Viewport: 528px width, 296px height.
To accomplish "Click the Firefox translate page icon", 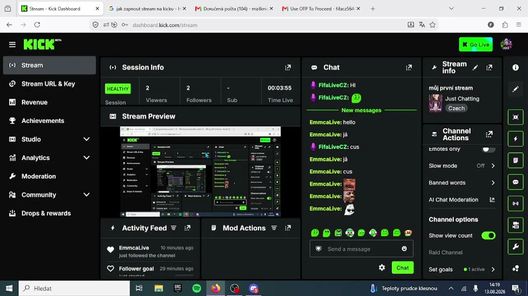I will coord(422,25).
